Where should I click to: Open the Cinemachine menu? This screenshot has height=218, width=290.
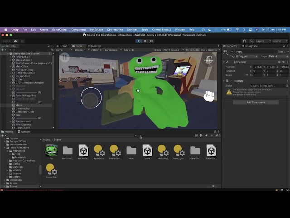pos(115,30)
